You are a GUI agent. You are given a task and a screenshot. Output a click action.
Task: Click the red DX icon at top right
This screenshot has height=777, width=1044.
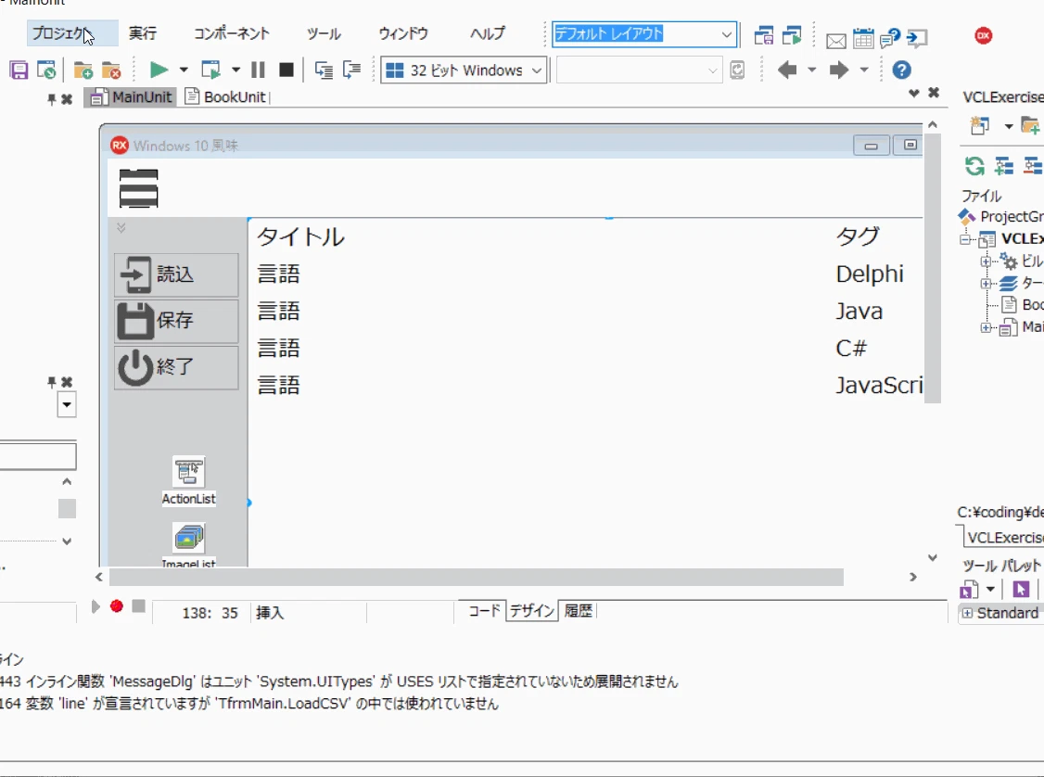tap(984, 36)
